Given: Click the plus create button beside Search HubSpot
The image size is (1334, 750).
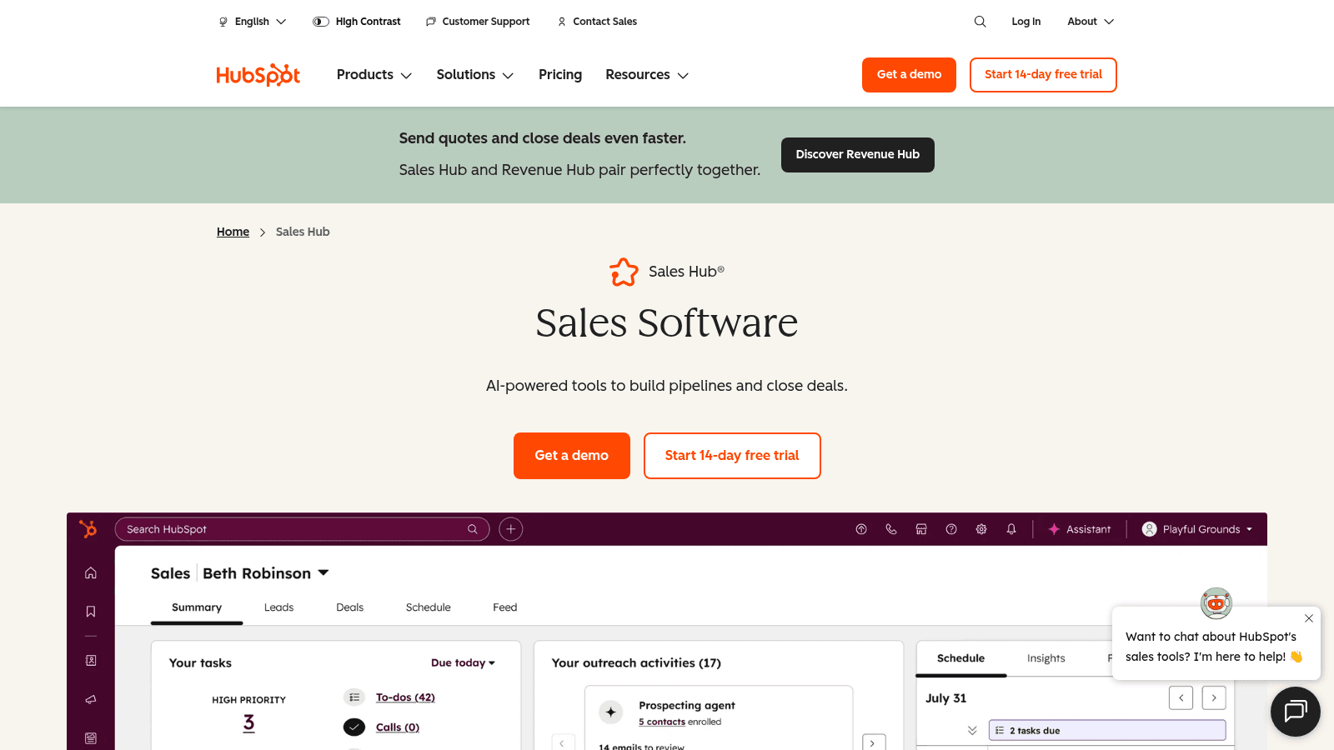Looking at the screenshot, I should click(x=511, y=529).
